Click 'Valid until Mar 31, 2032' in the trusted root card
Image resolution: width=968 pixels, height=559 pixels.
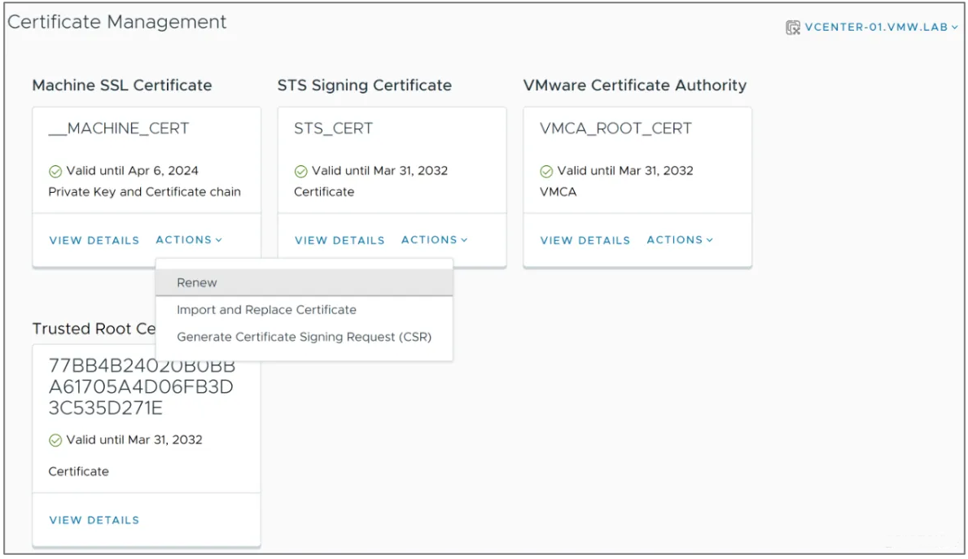tap(134, 439)
